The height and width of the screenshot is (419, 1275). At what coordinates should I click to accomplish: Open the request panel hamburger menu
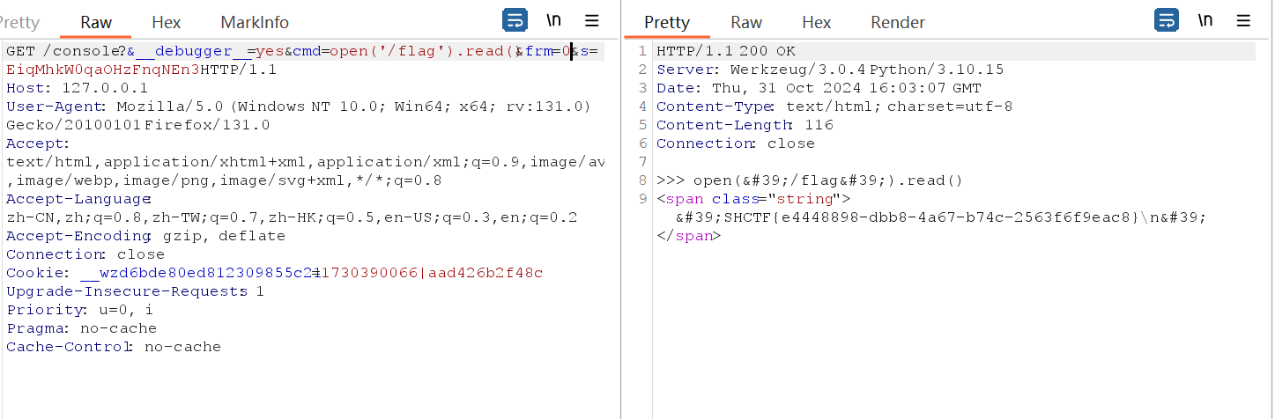point(592,21)
